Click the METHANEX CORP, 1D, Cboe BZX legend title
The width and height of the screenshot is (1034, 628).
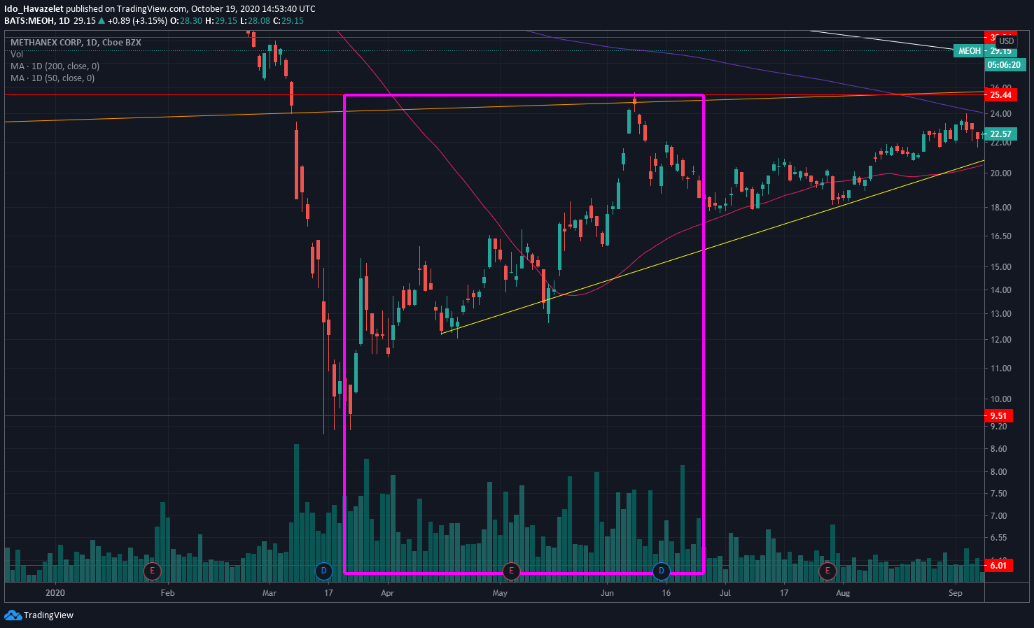[x=76, y=43]
